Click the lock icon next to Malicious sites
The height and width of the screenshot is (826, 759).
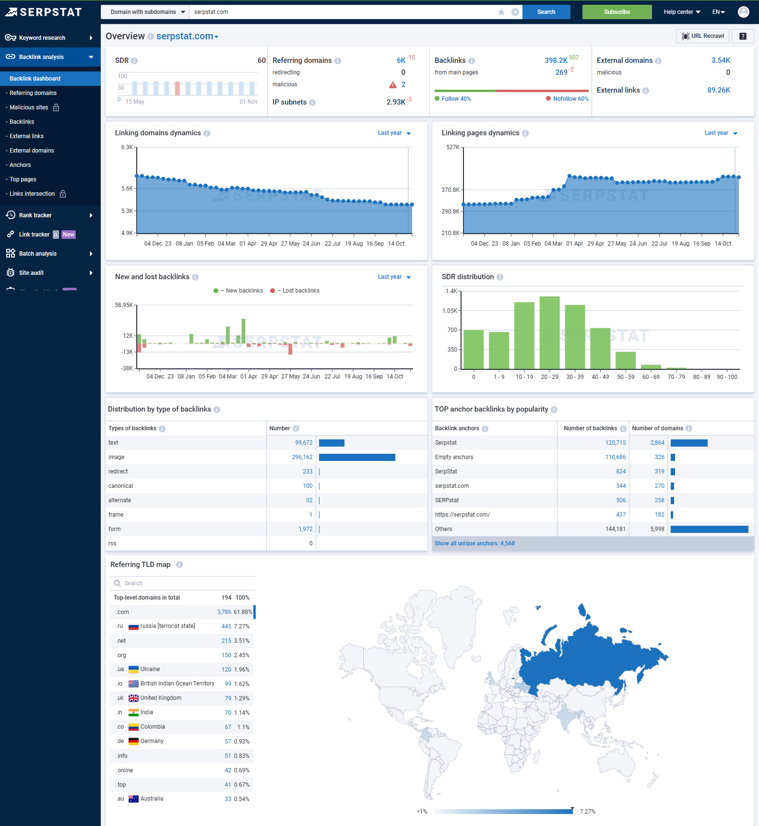click(56, 107)
